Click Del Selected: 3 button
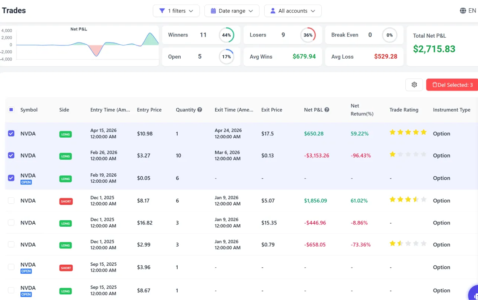The image size is (478, 300). point(452,85)
